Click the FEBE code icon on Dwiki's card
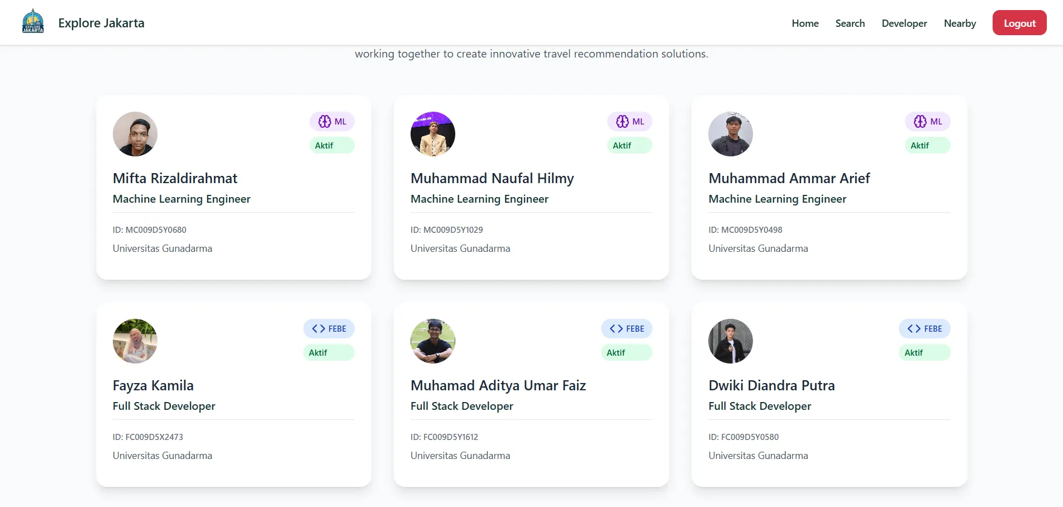Viewport: 1063px width, 507px height. coord(914,329)
